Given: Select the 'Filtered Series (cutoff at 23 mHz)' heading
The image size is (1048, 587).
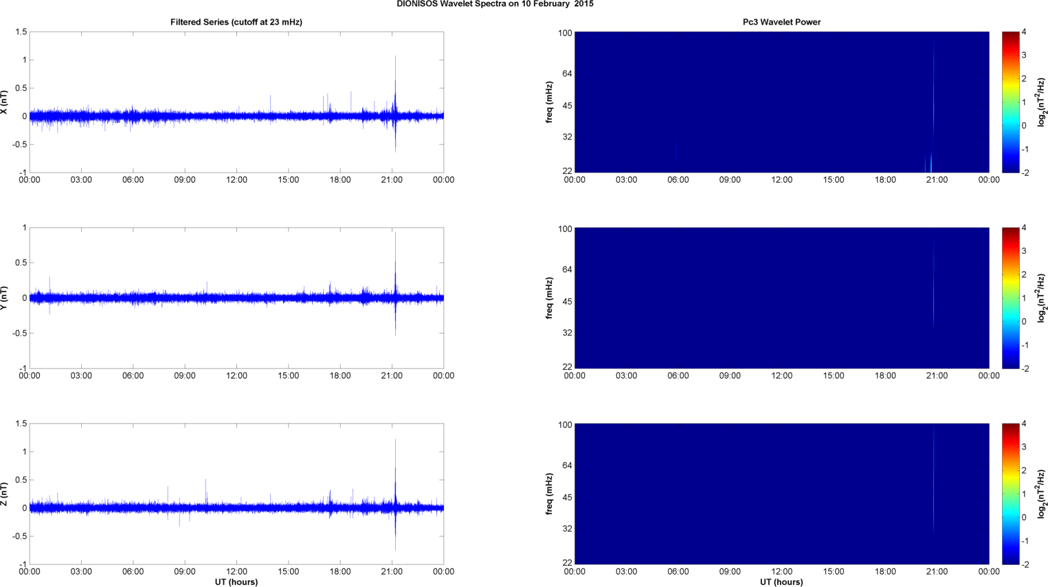Looking at the screenshot, I should coord(236,22).
